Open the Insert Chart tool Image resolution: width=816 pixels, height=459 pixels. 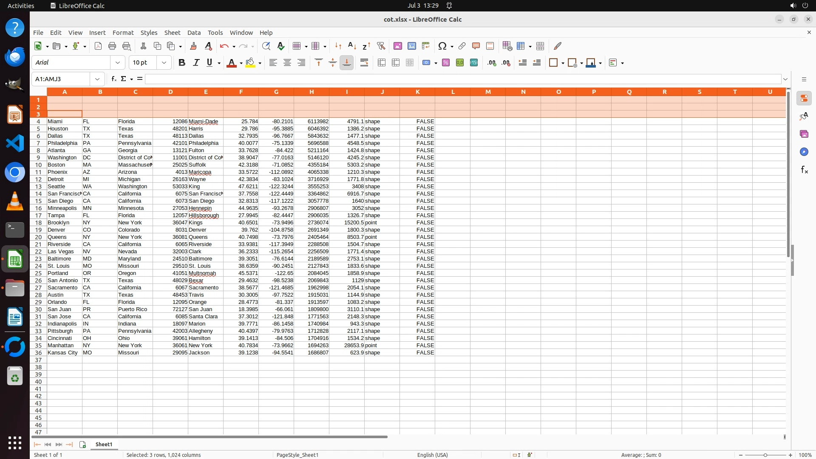(411, 46)
